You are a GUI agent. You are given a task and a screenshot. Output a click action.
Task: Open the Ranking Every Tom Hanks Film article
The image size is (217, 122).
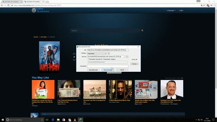172,89
